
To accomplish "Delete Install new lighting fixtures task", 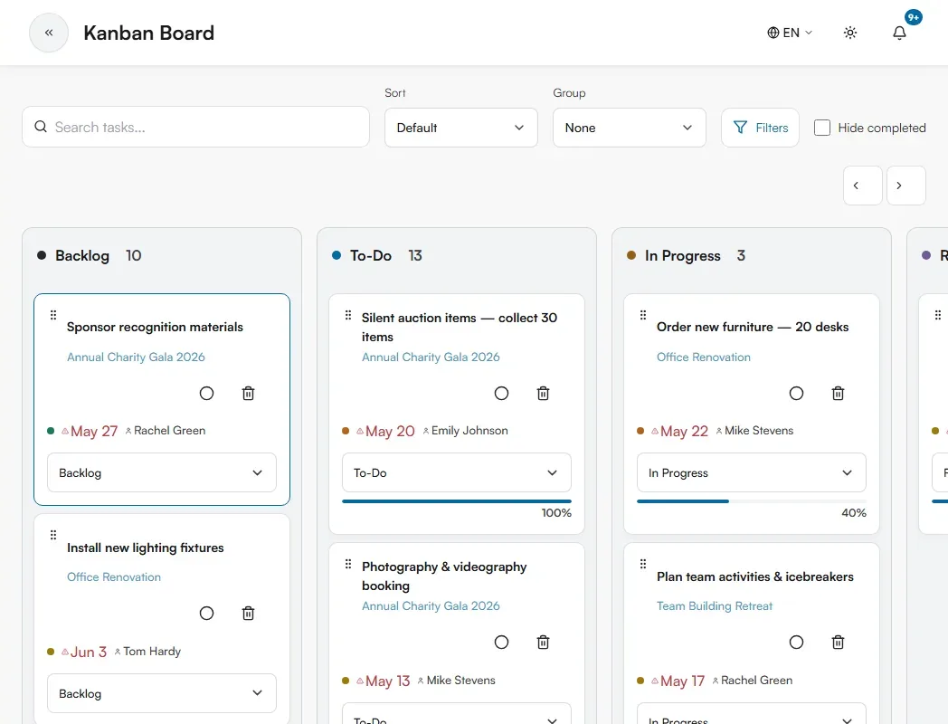I will click(249, 614).
